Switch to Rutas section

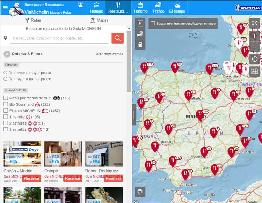(33, 20)
